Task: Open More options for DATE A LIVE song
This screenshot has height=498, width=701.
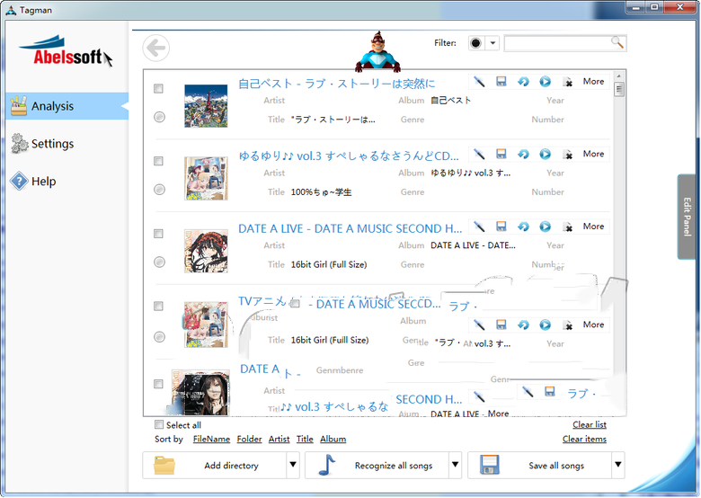Action: pos(593,227)
